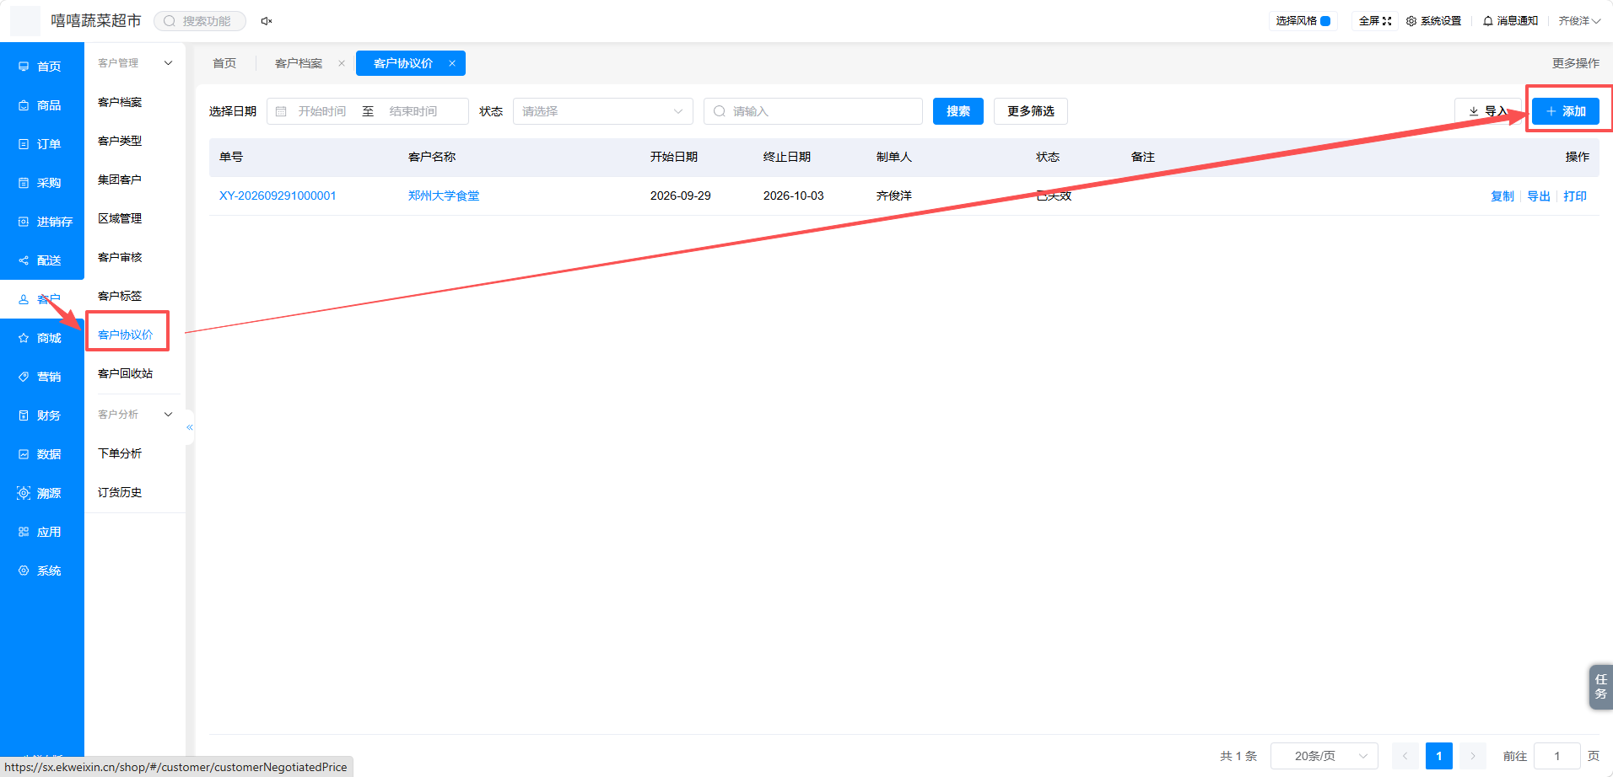Viewport: 1613px width, 777px height.
Task: Open customer 郑州大学食堂 link
Action: tap(444, 196)
